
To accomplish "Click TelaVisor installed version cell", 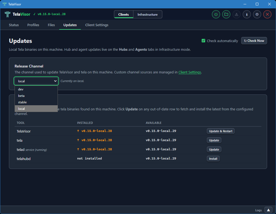I will (x=95, y=131).
